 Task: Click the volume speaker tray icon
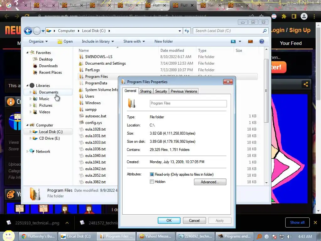[x=289, y=237]
